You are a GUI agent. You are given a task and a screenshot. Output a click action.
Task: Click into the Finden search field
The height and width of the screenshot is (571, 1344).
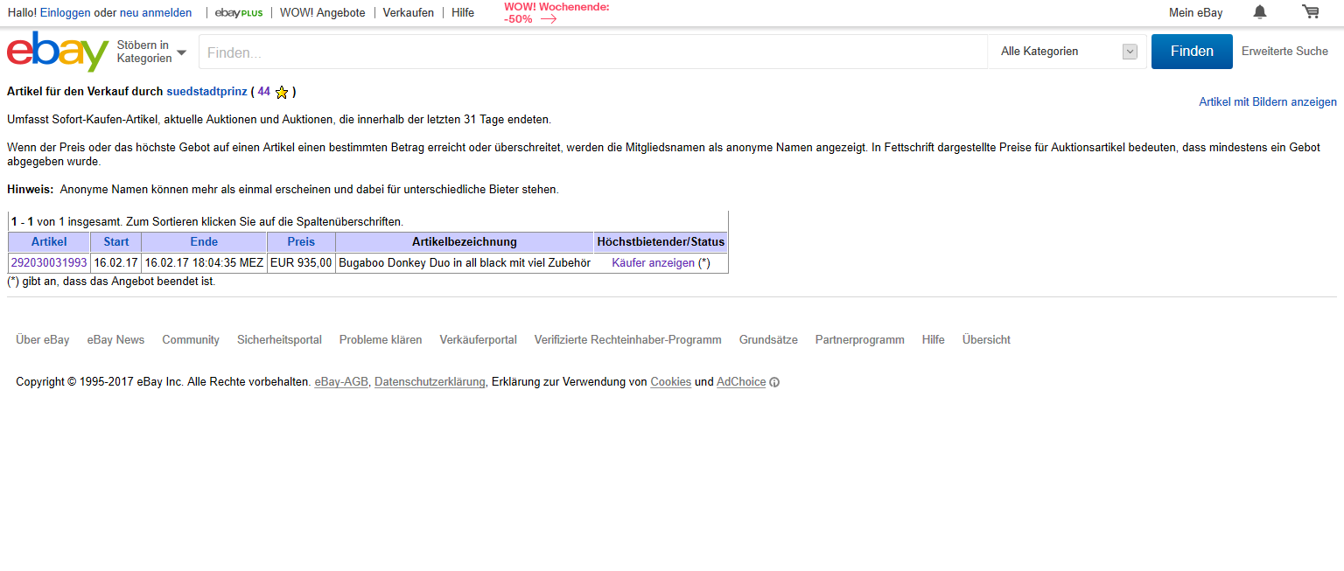click(x=592, y=52)
